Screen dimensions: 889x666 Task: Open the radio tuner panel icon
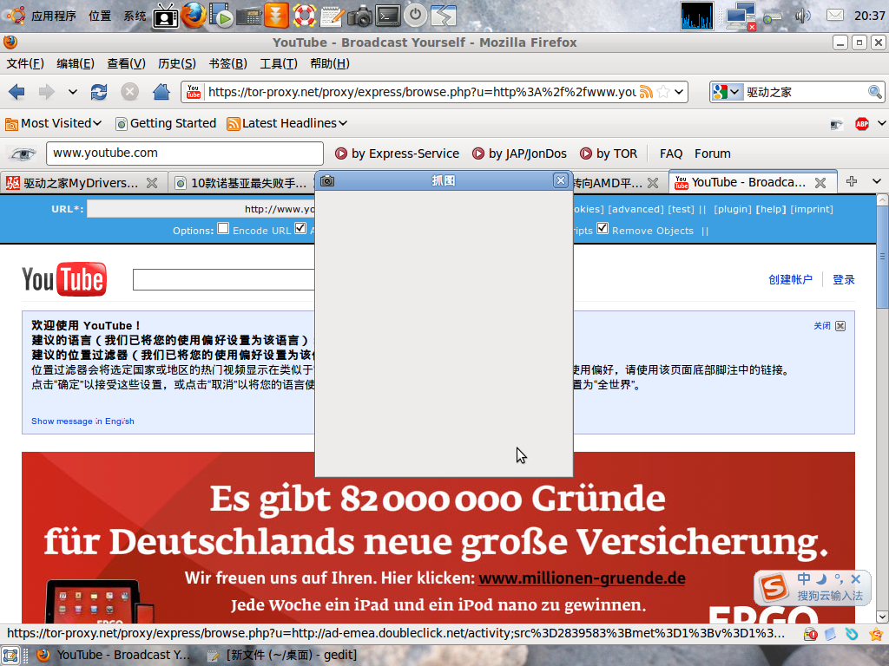(x=249, y=16)
